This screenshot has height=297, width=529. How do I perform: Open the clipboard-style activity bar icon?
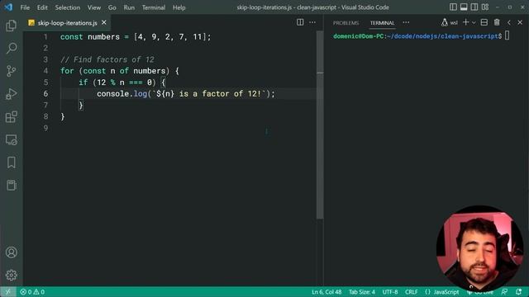(x=11, y=185)
